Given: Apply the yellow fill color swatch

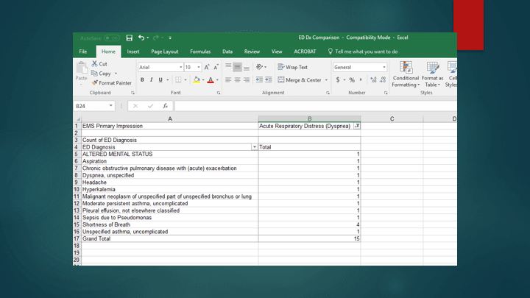Looking at the screenshot, I should click(x=197, y=80).
